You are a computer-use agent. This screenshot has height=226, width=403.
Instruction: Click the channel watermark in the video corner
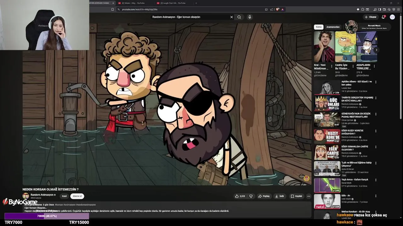(x=306, y=178)
